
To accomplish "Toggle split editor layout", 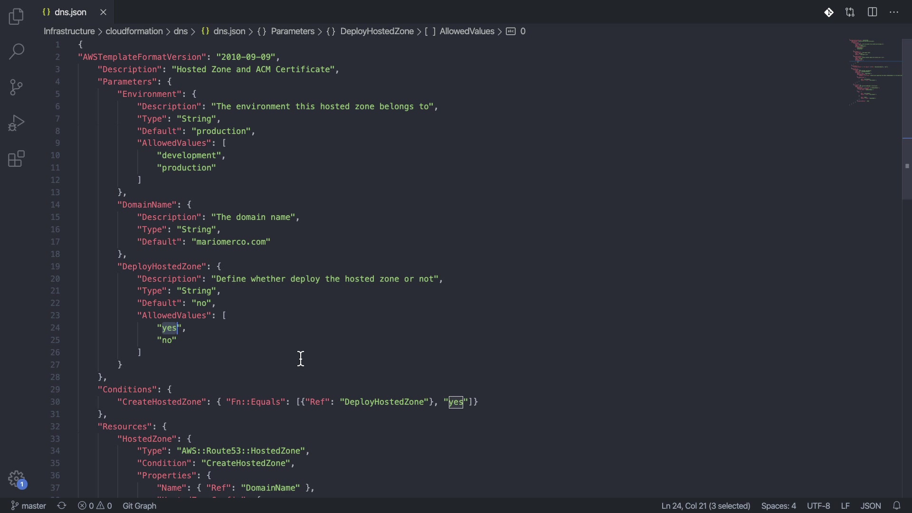I will 873,12.
